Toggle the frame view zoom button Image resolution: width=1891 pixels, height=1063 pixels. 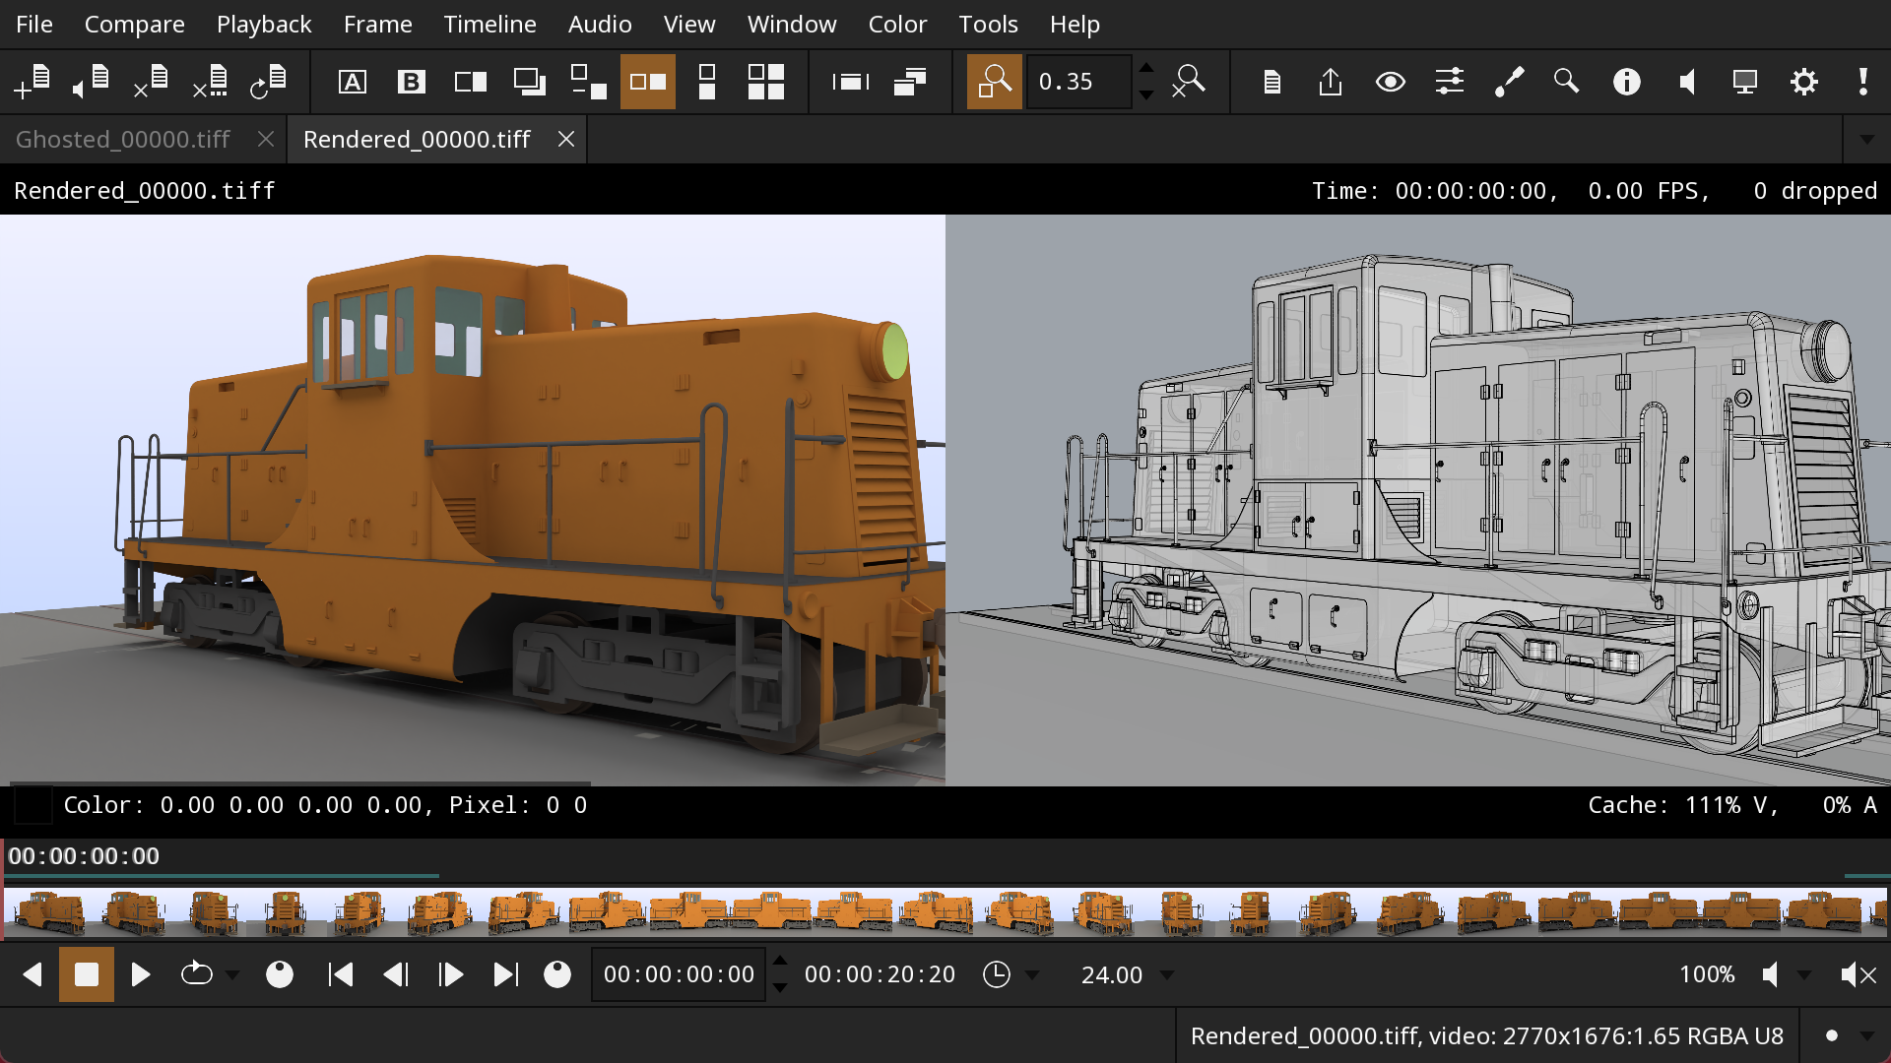[x=994, y=82]
